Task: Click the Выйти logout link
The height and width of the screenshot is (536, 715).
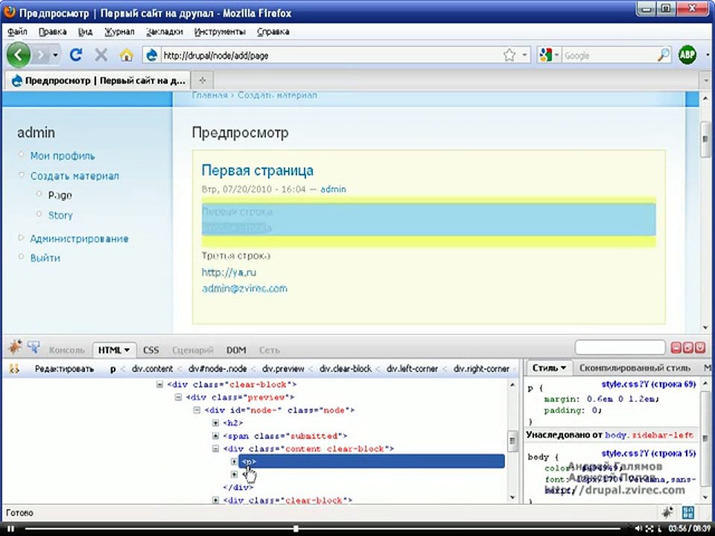Action: [45, 258]
